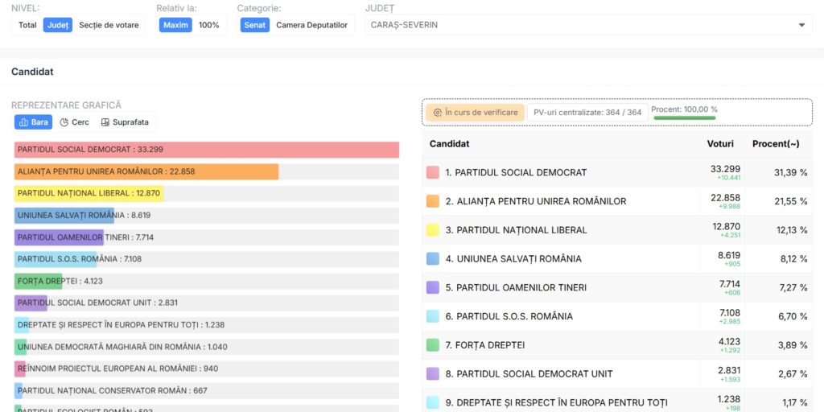Switch chart to Bara view
Image resolution: width=824 pixels, height=412 pixels.
(34, 122)
